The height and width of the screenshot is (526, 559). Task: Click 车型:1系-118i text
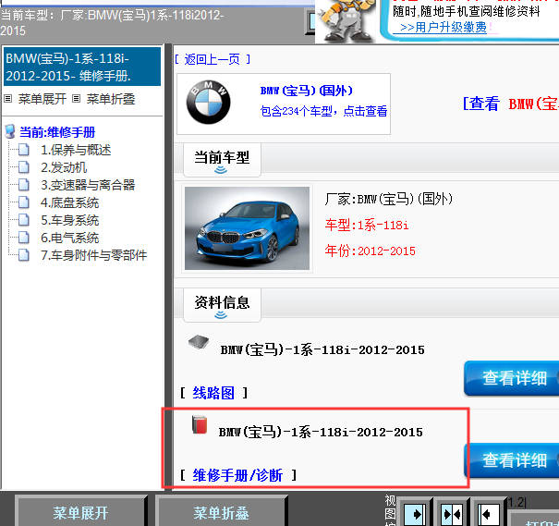coord(367,225)
